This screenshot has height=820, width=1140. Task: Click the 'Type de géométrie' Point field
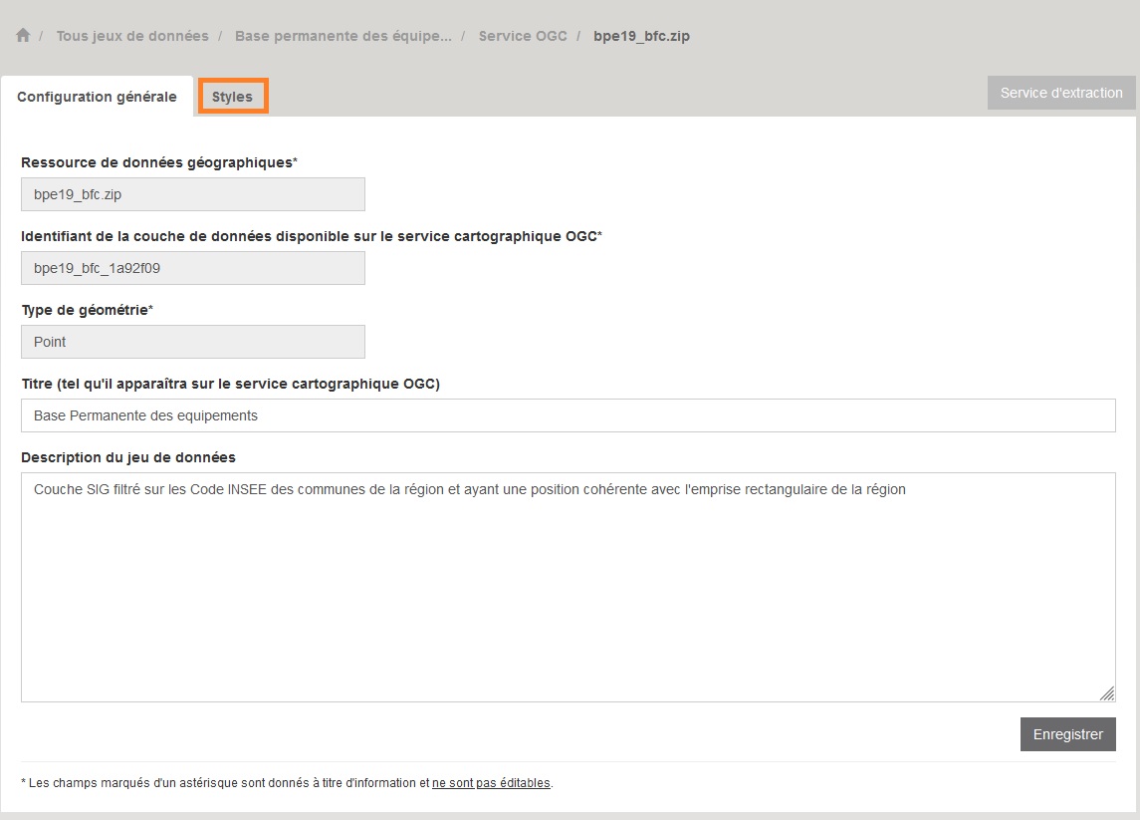(193, 342)
